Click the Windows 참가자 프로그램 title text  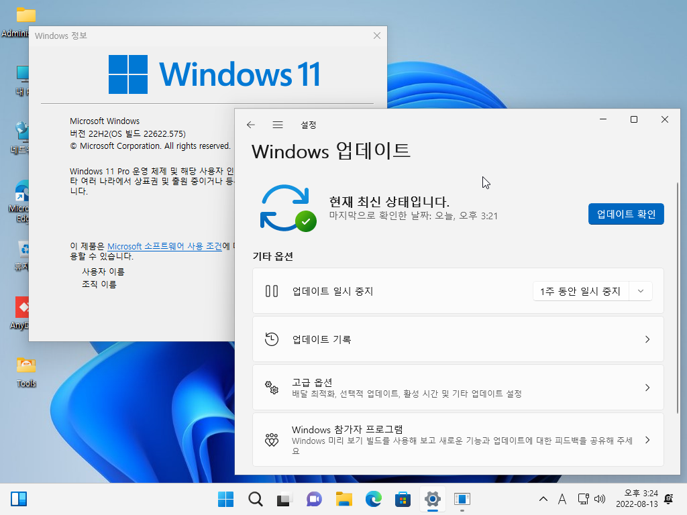(x=347, y=430)
